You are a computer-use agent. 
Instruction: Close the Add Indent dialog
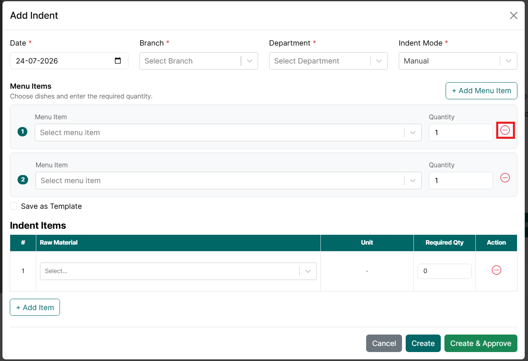pos(514,15)
